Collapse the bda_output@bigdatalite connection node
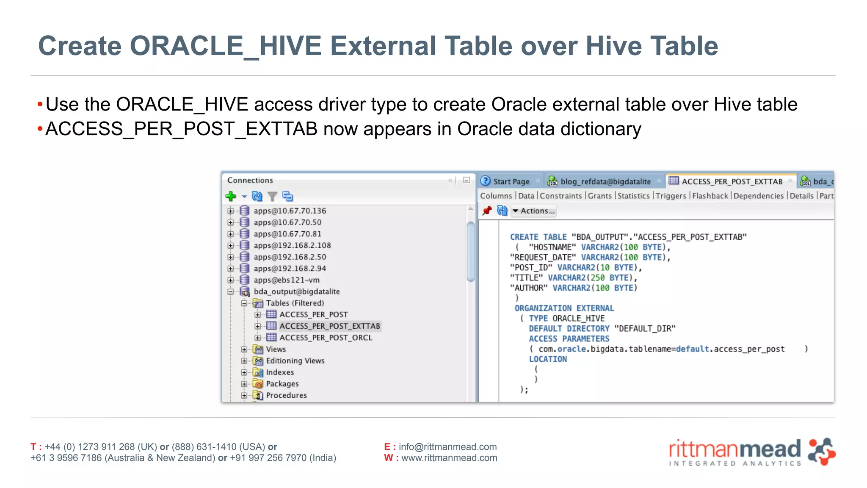This screenshot has height=488, width=867. coord(230,291)
